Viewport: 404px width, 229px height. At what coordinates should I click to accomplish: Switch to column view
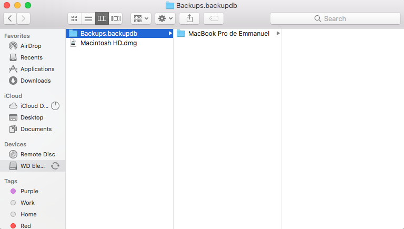coord(102,18)
